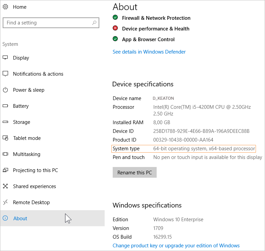This screenshot has height=251, width=265.
Task: Click the red Device performance status icon
Action: tap(115, 28)
